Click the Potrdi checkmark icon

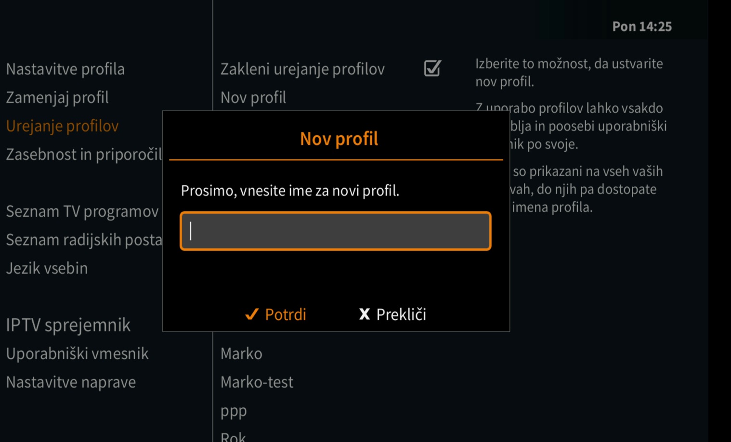click(x=252, y=314)
